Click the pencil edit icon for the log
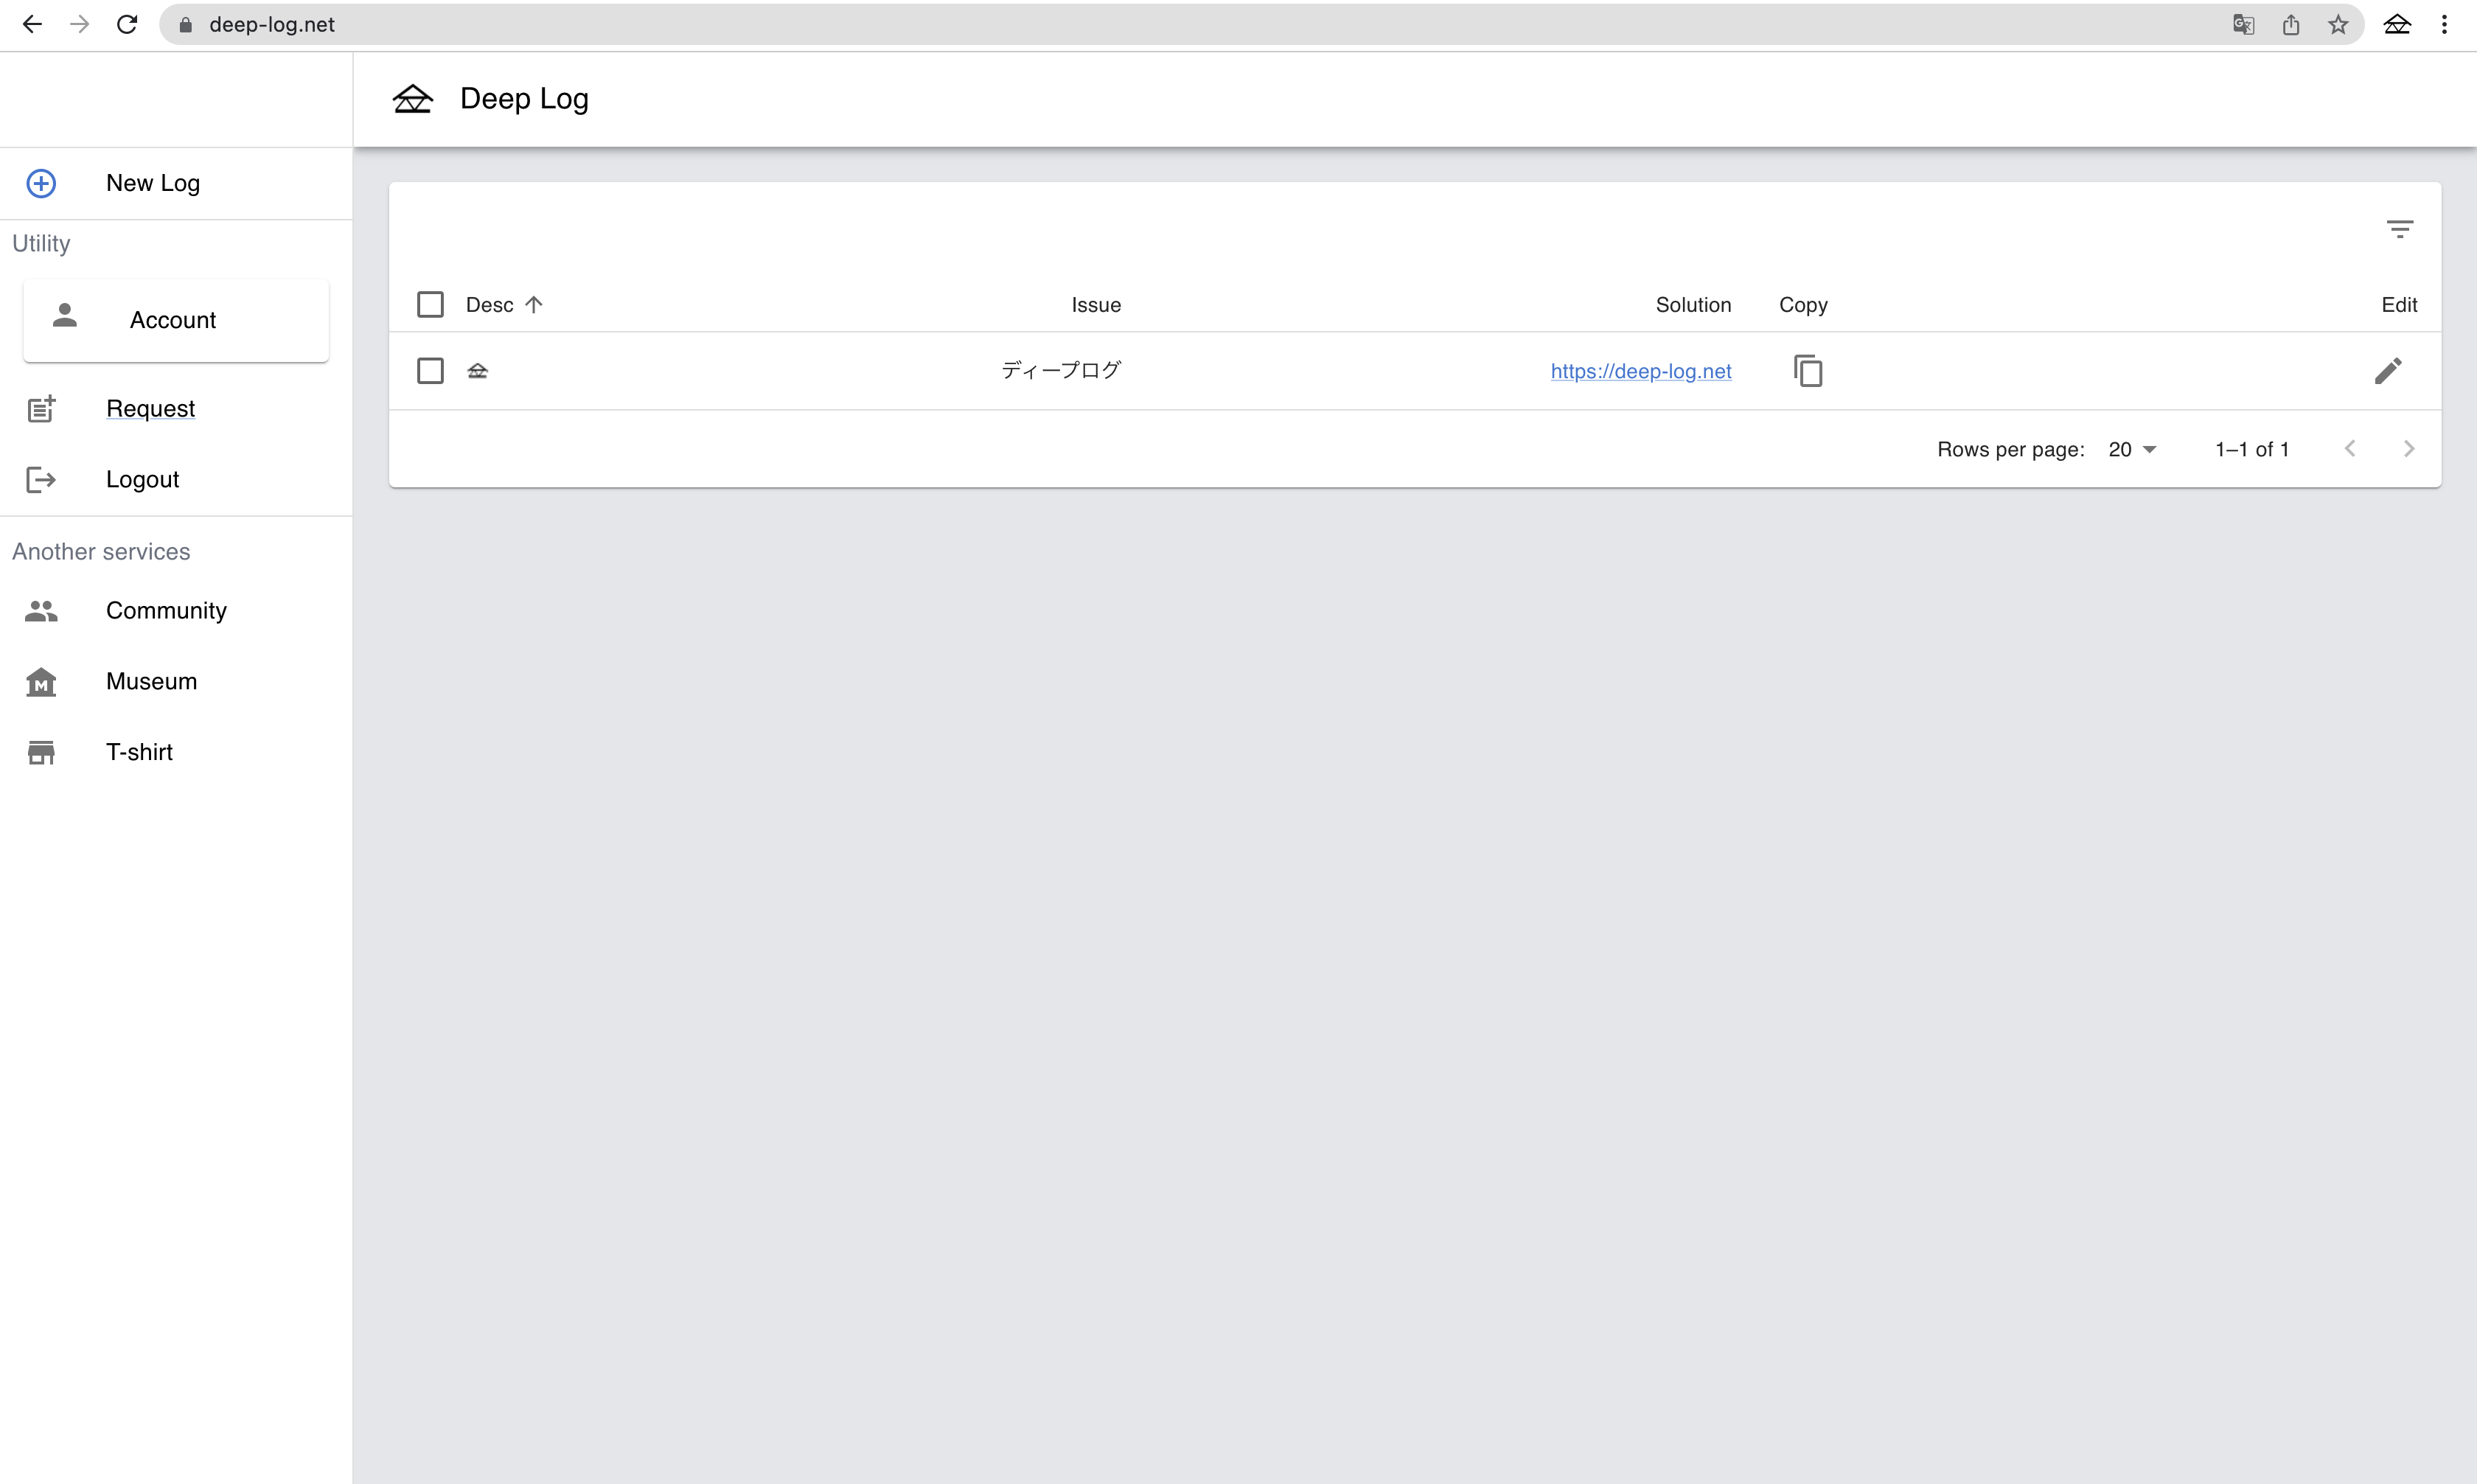This screenshot has width=2477, height=1484. tap(2387, 371)
